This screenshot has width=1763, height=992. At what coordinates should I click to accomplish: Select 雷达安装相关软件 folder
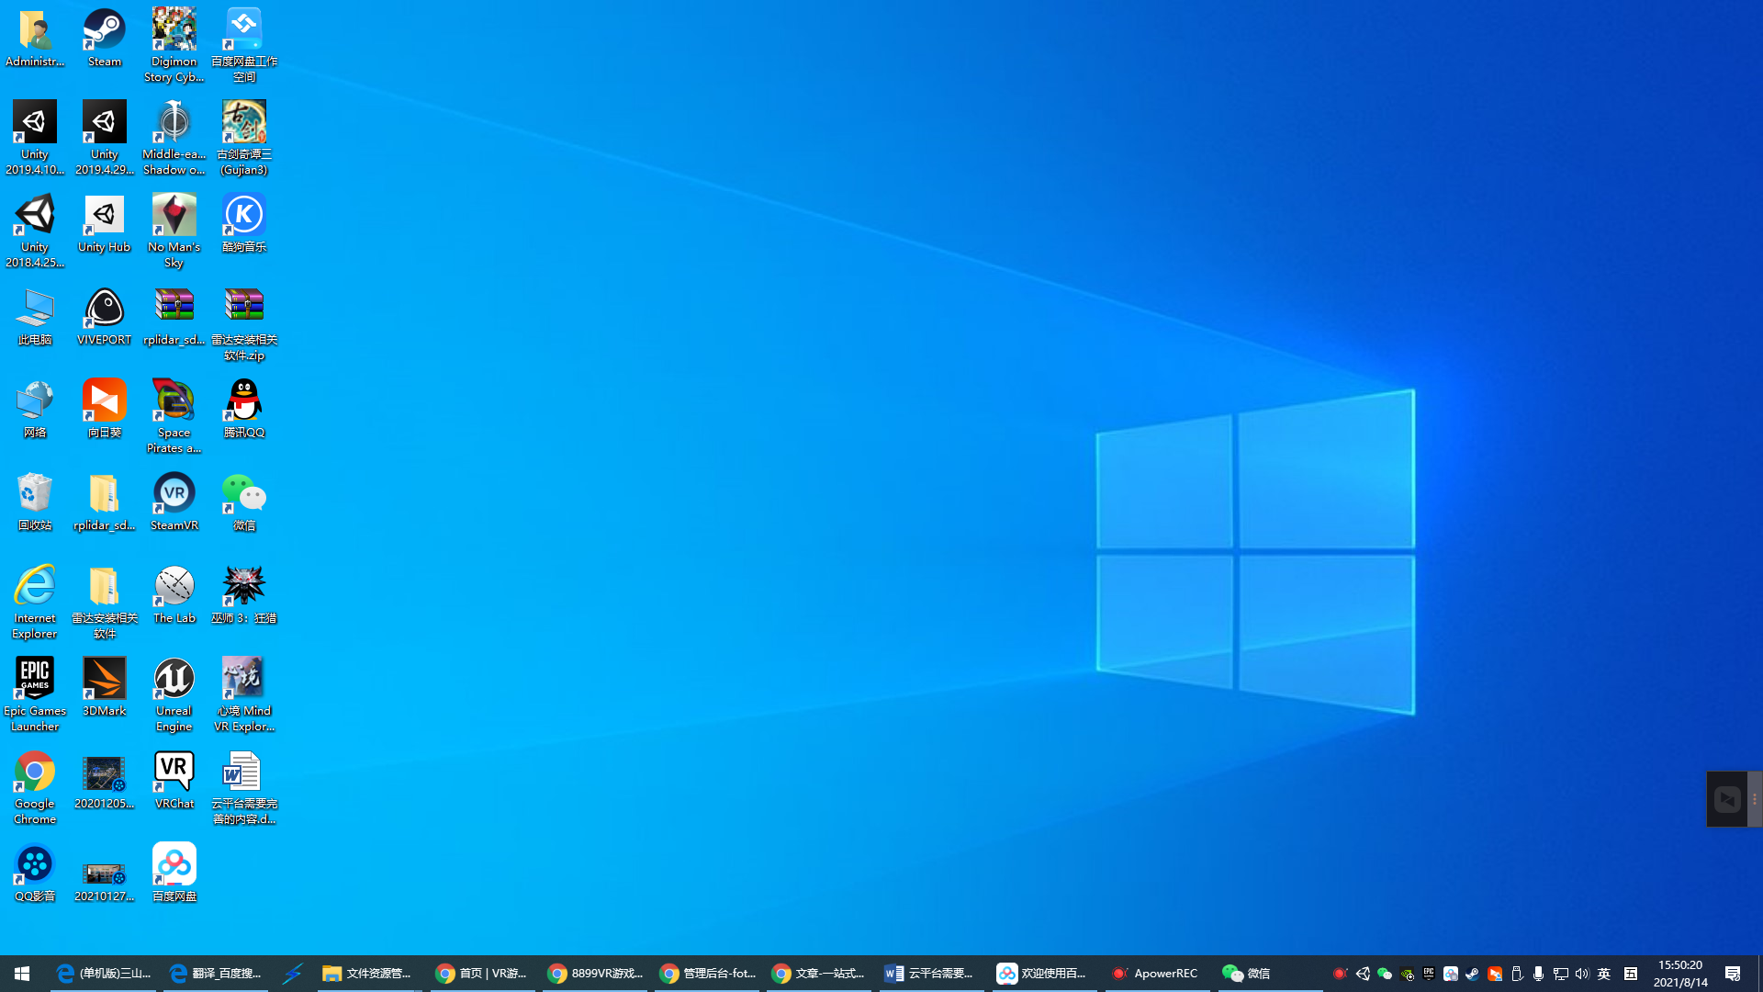coord(104,603)
